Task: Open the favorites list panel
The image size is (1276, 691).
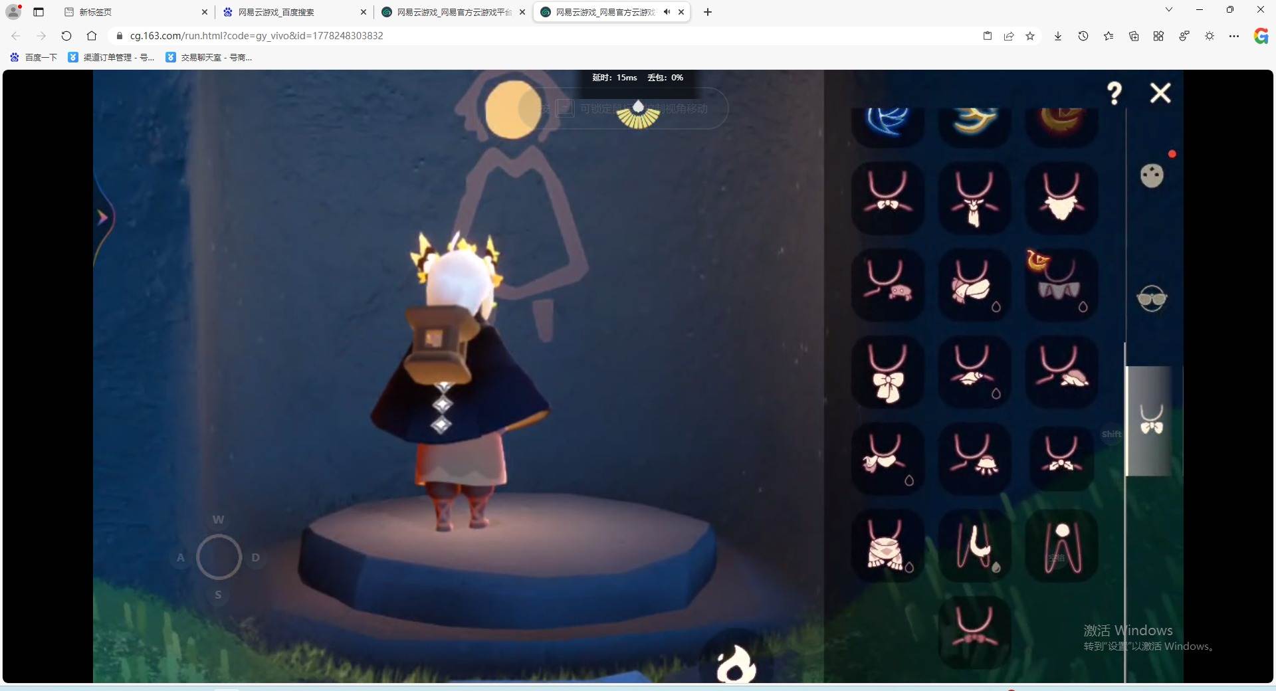Action: pyautogui.click(x=1109, y=36)
